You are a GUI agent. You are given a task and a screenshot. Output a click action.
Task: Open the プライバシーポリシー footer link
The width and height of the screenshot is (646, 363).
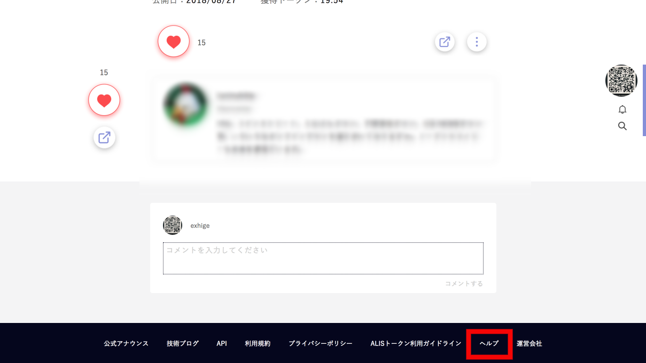[321, 344]
